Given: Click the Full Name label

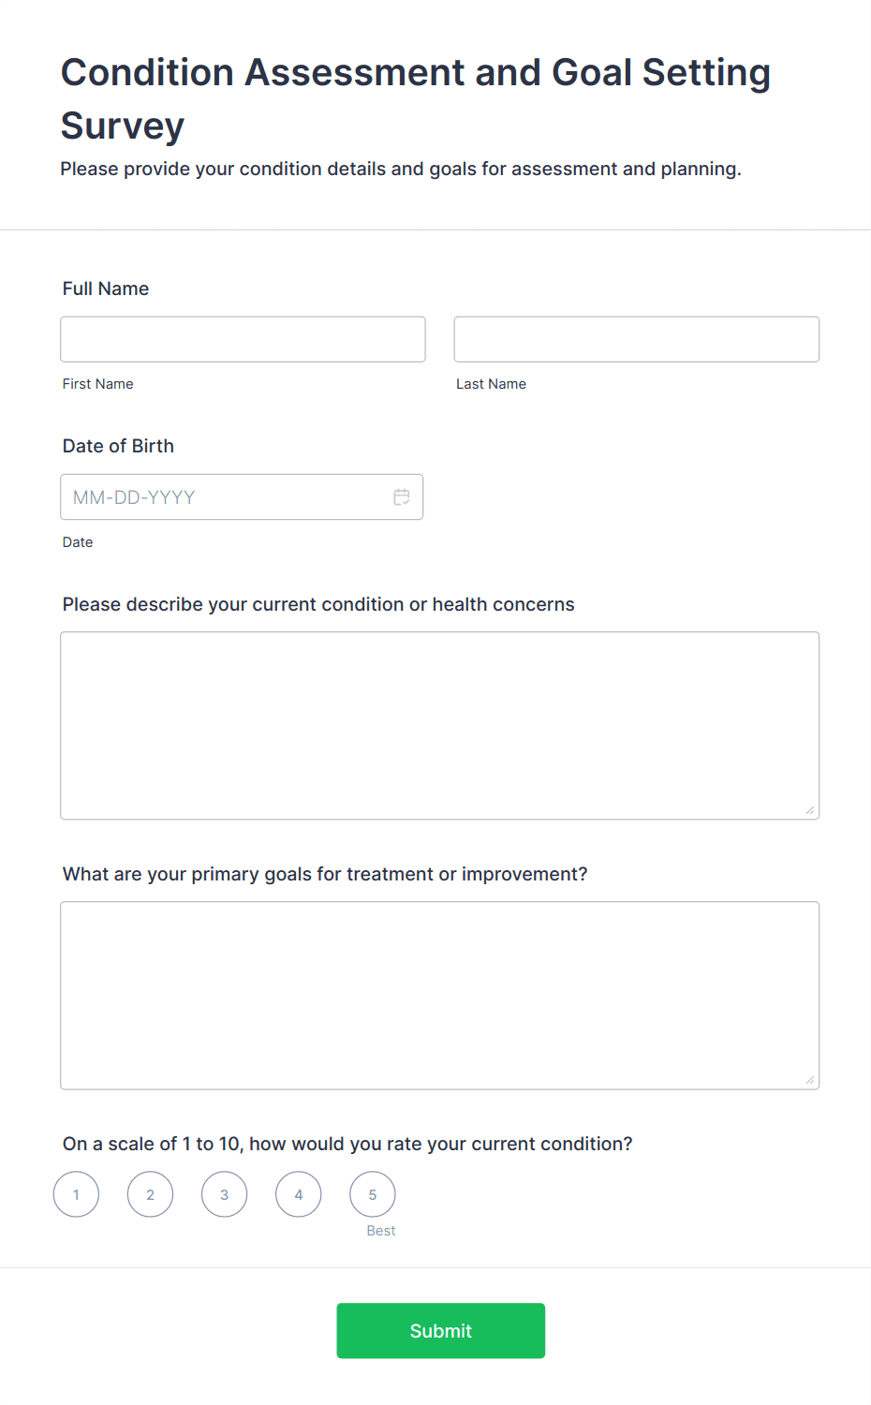Looking at the screenshot, I should [106, 288].
